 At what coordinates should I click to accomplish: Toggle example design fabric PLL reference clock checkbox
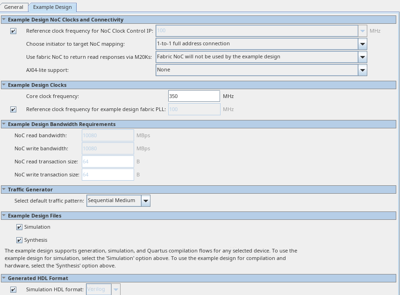click(x=13, y=109)
